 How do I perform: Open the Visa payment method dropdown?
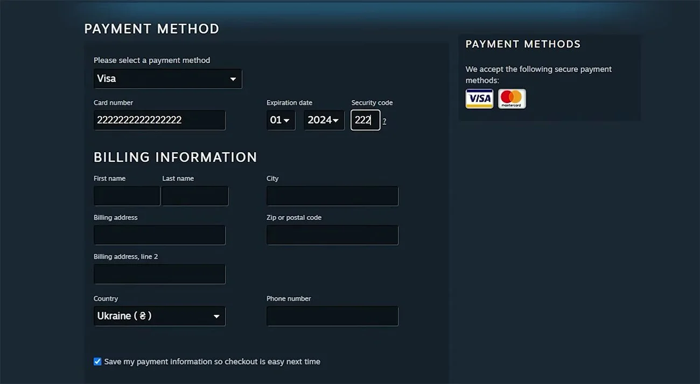pos(167,79)
